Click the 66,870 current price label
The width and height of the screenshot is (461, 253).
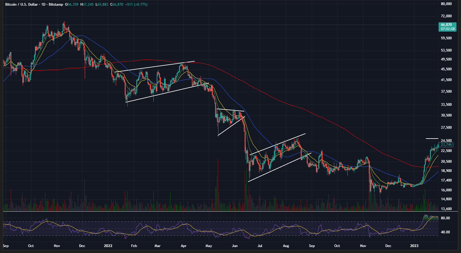coord(446,25)
